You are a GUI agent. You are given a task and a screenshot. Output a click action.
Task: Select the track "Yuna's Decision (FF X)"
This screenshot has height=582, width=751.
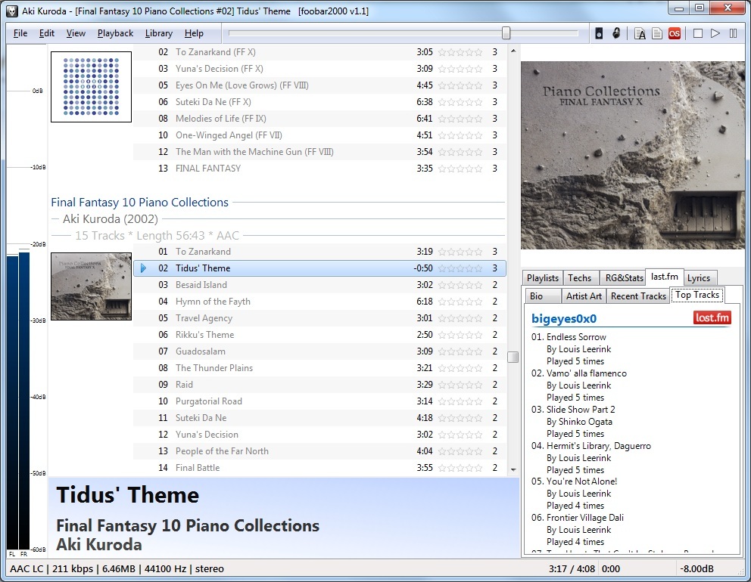click(320, 68)
